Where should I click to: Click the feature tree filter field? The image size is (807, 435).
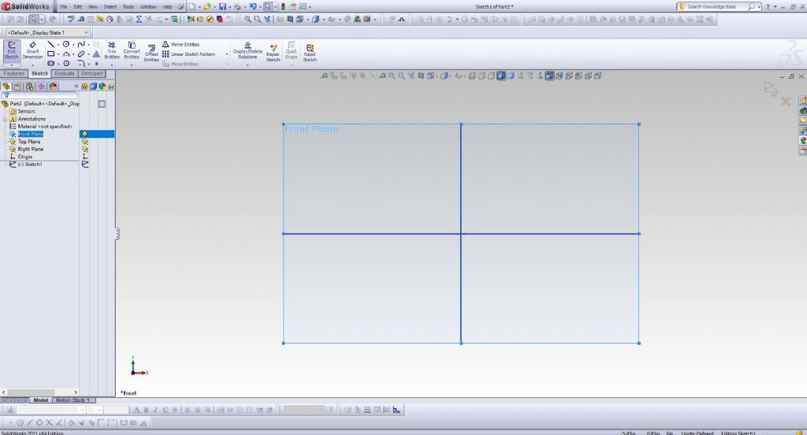coord(40,95)
